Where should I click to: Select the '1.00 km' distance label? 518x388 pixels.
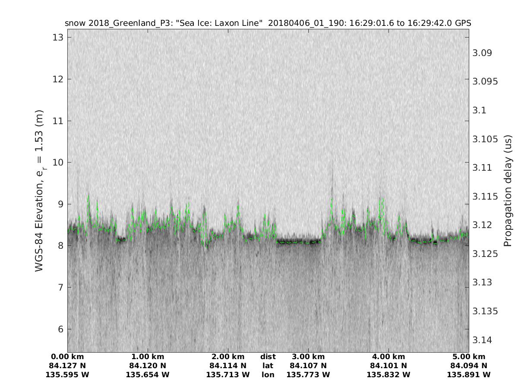[x=148, y=357]
